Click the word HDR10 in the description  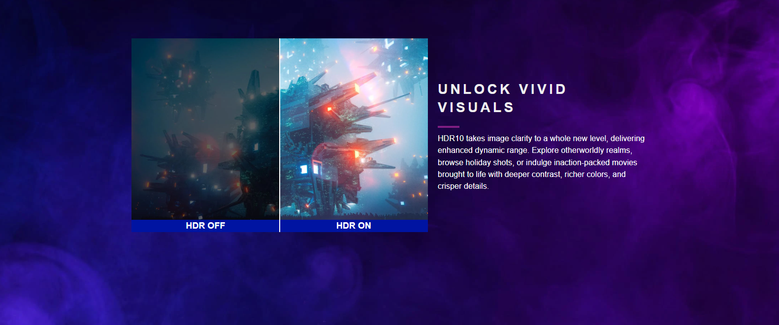(x=451, y=139)
